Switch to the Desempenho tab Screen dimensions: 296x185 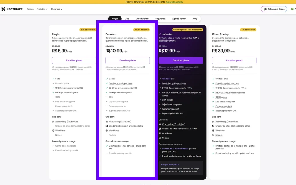(142, 19)
